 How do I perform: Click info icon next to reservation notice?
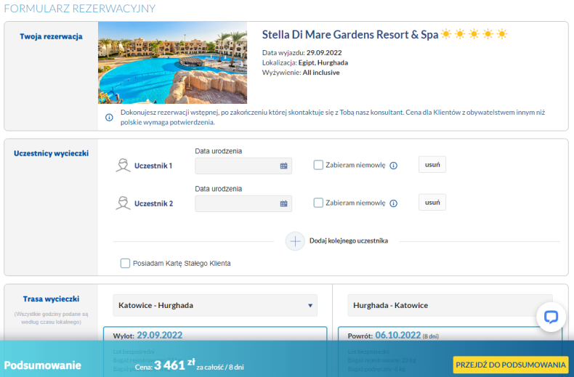click(109, 118)
